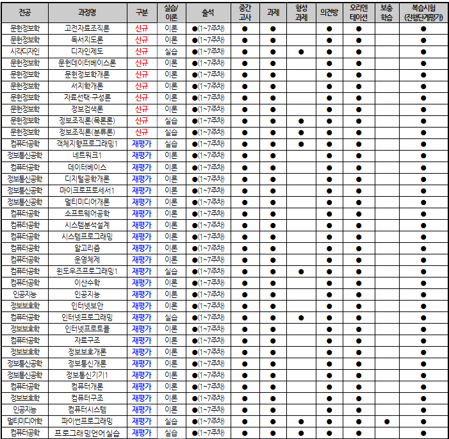Click the 정보통신기기1 course cell
The width and height of the screenshot is (449, 439).
[x=87, y=375]
